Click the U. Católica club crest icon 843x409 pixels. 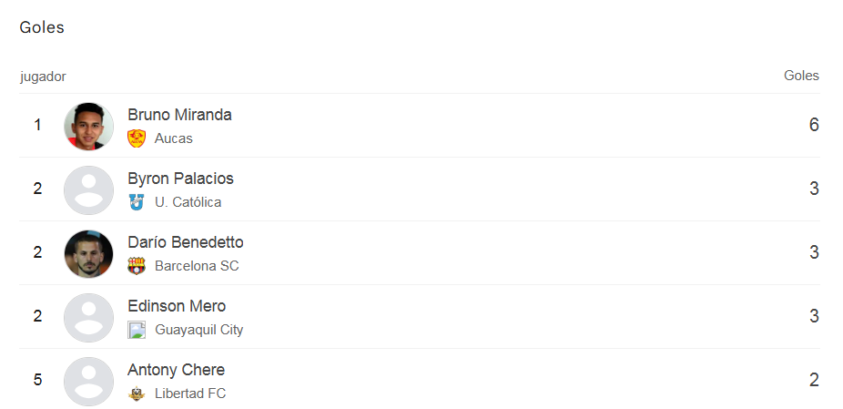(137, 202)
